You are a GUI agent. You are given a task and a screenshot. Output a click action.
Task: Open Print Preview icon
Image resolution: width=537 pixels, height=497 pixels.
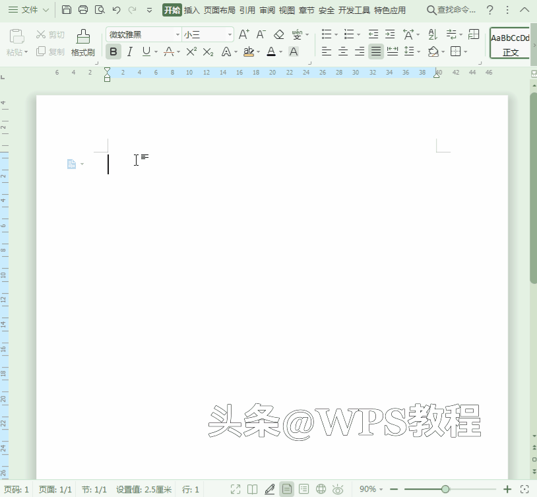(x=100, y=10)
